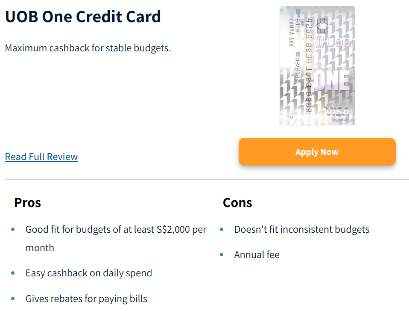Viewport: 409px width, 311px height.
Task: Click the Pros heading
Action: pyautogui.click(x=27, y=202)
